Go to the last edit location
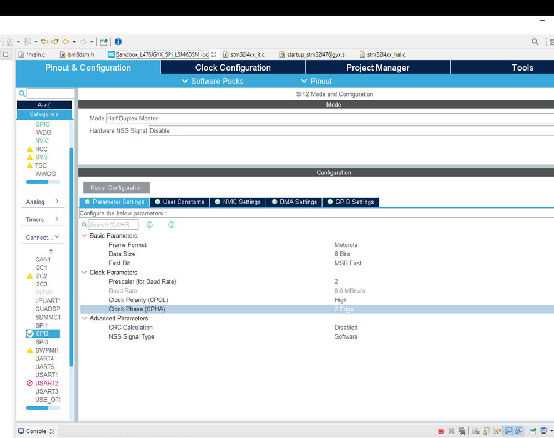This screenshot has width=554, height=438. click(x=44, y=42)
